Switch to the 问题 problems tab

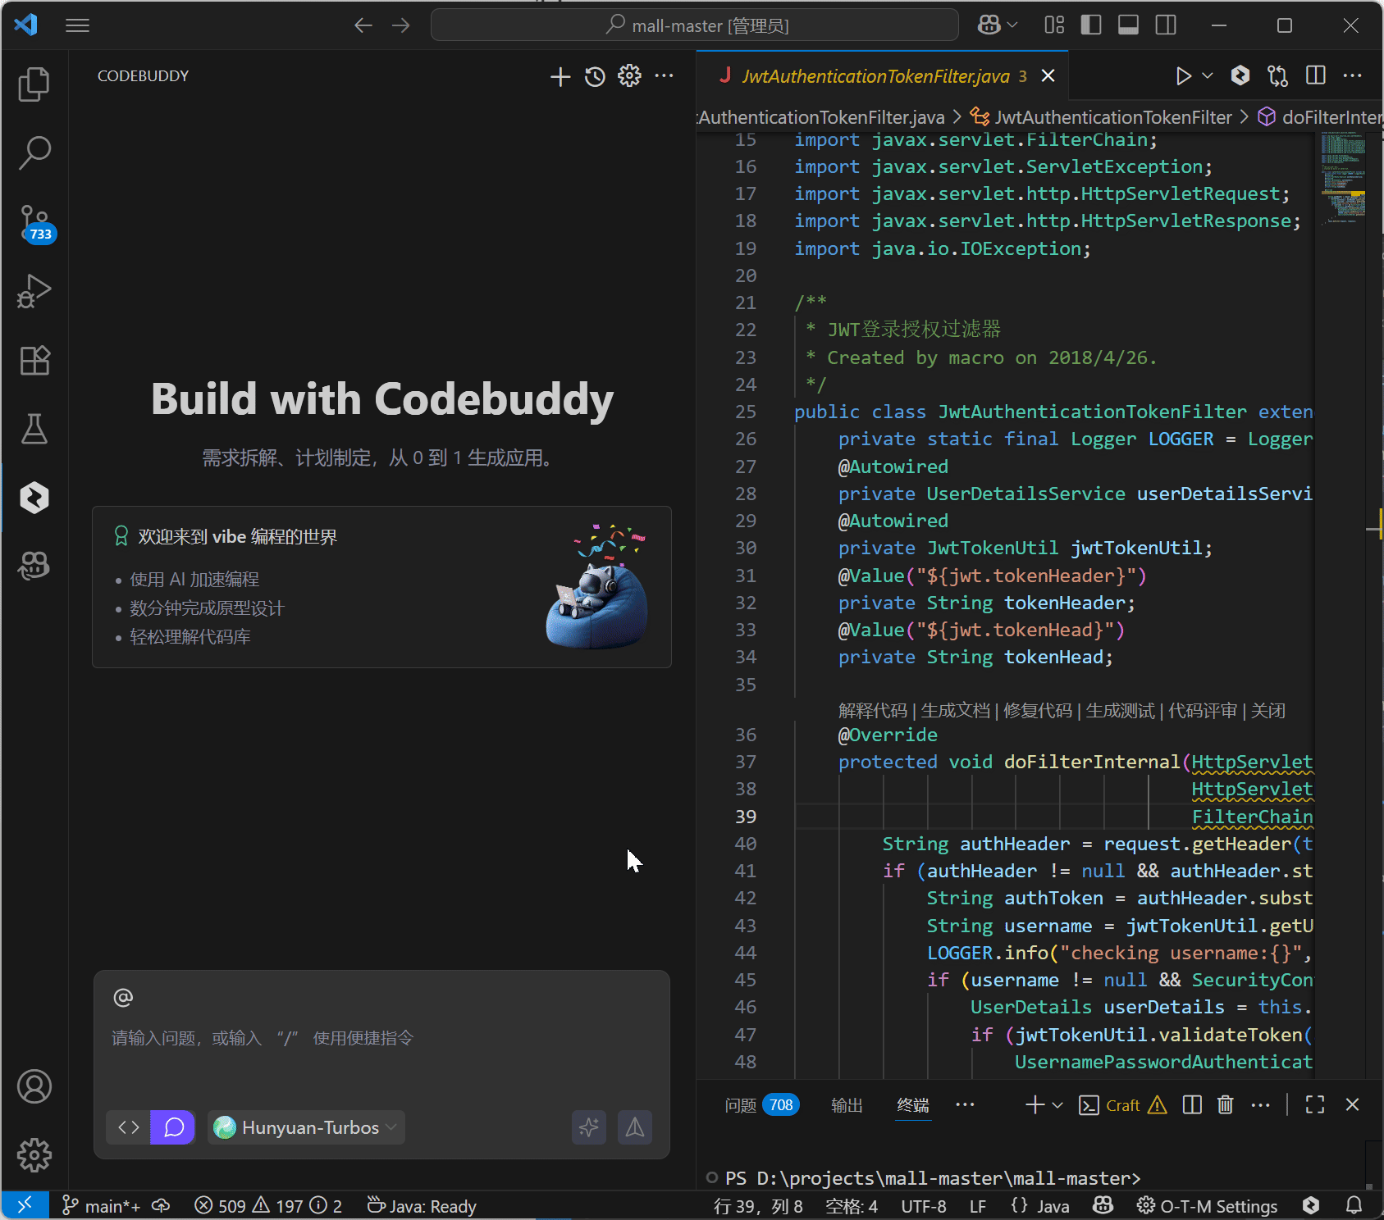741,1105
